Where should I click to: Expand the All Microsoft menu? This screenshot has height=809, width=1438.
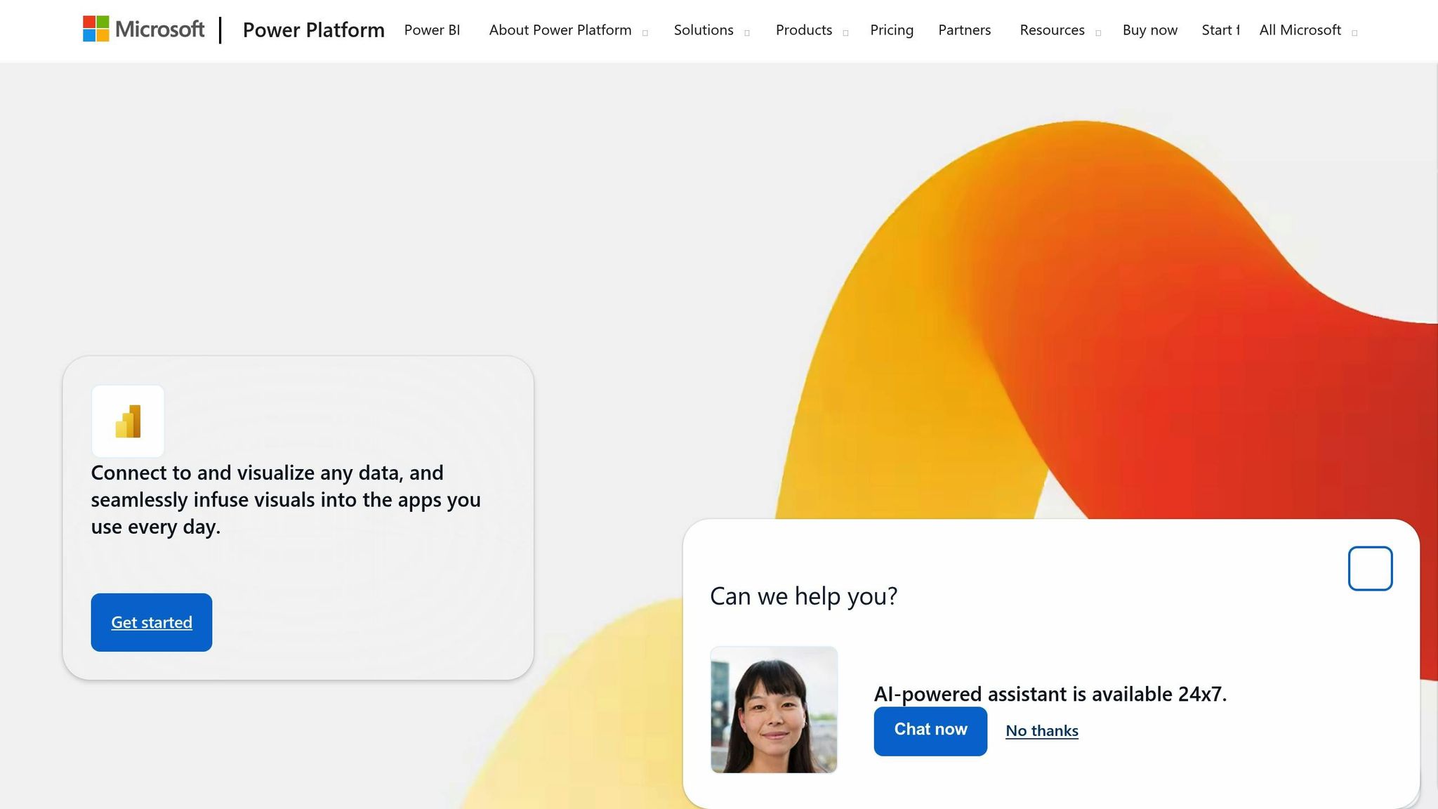[x=1308, y=30]
